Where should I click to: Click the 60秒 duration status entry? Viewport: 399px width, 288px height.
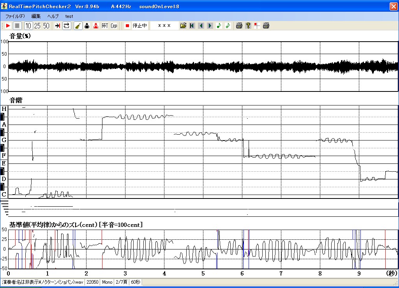click(136, 282)
